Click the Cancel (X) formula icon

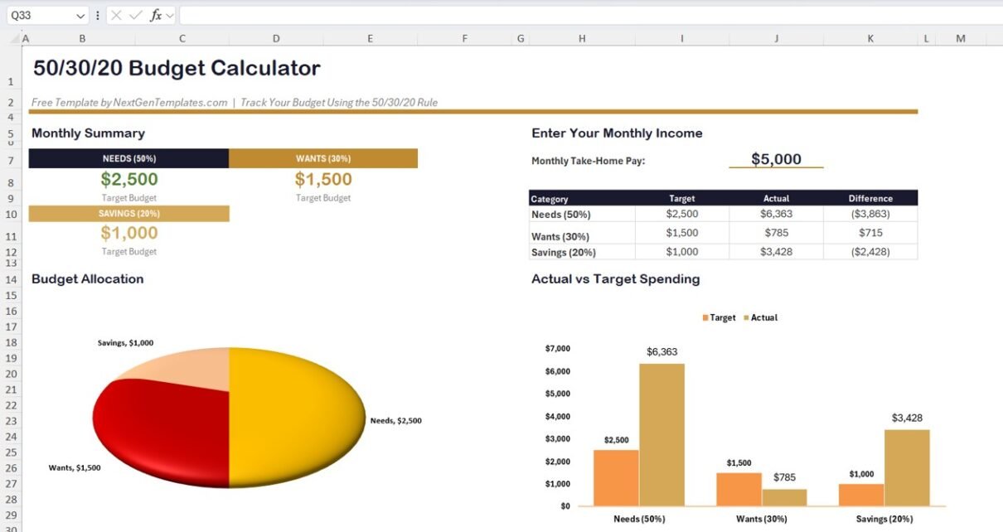pyautogui.click(x=117, y=16)
